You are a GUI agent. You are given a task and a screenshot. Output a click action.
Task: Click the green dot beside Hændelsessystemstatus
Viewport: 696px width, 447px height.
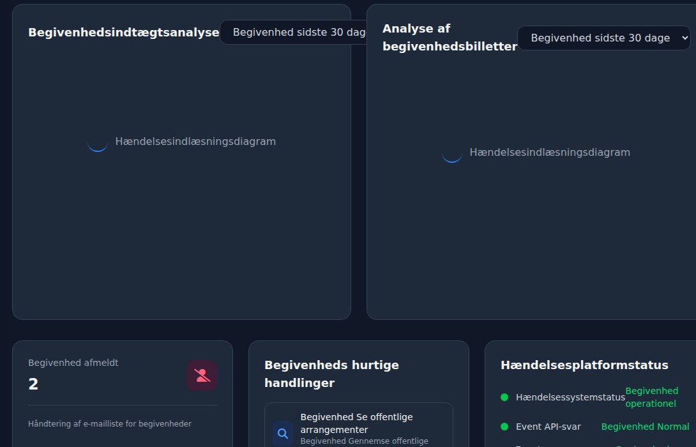(x=504, y=397)
